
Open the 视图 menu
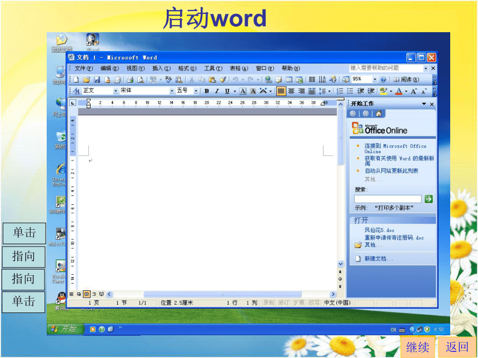tap(136, 68)
